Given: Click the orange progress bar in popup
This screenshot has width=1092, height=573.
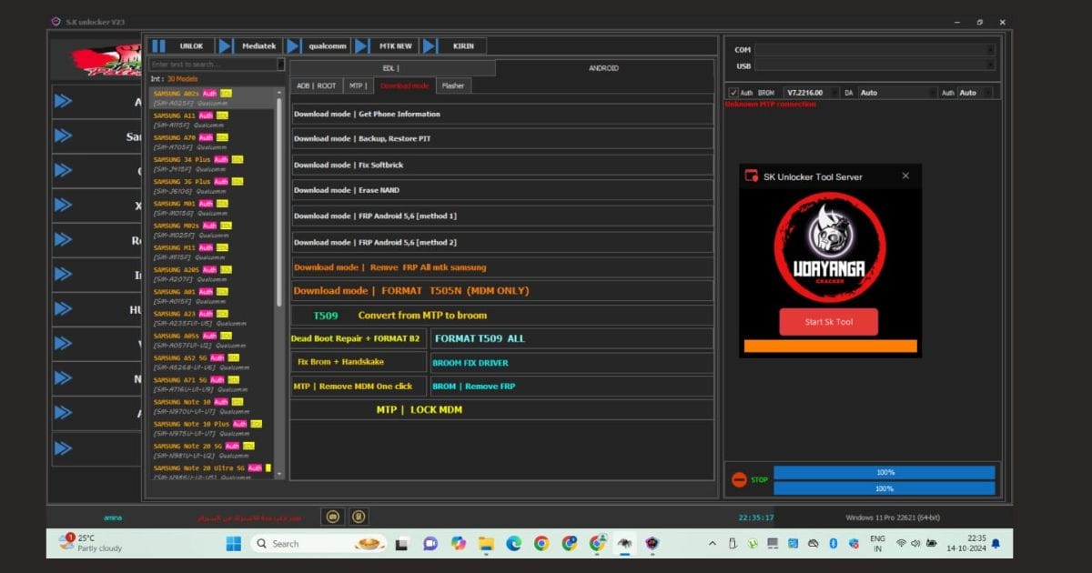Looking at the screenshot, I should pyautogui.click(x=830, y=347).
